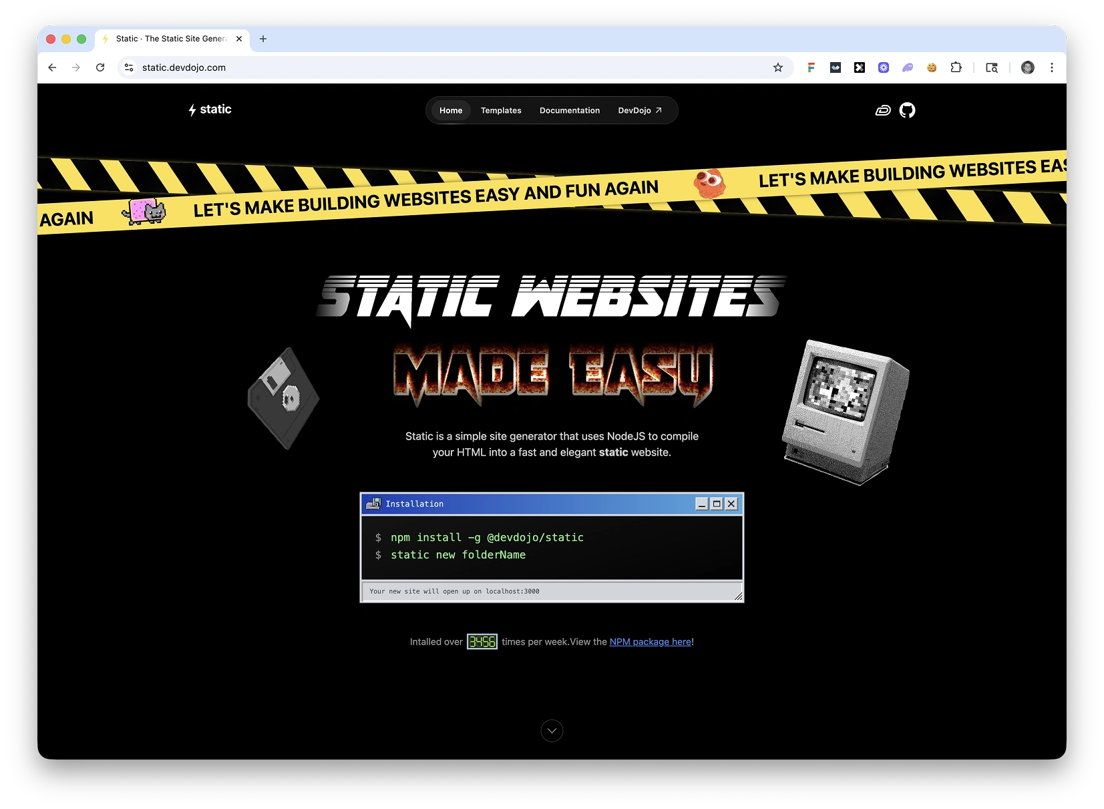Open the Documentation nav link
The image size is (1104, 809).
570,110
